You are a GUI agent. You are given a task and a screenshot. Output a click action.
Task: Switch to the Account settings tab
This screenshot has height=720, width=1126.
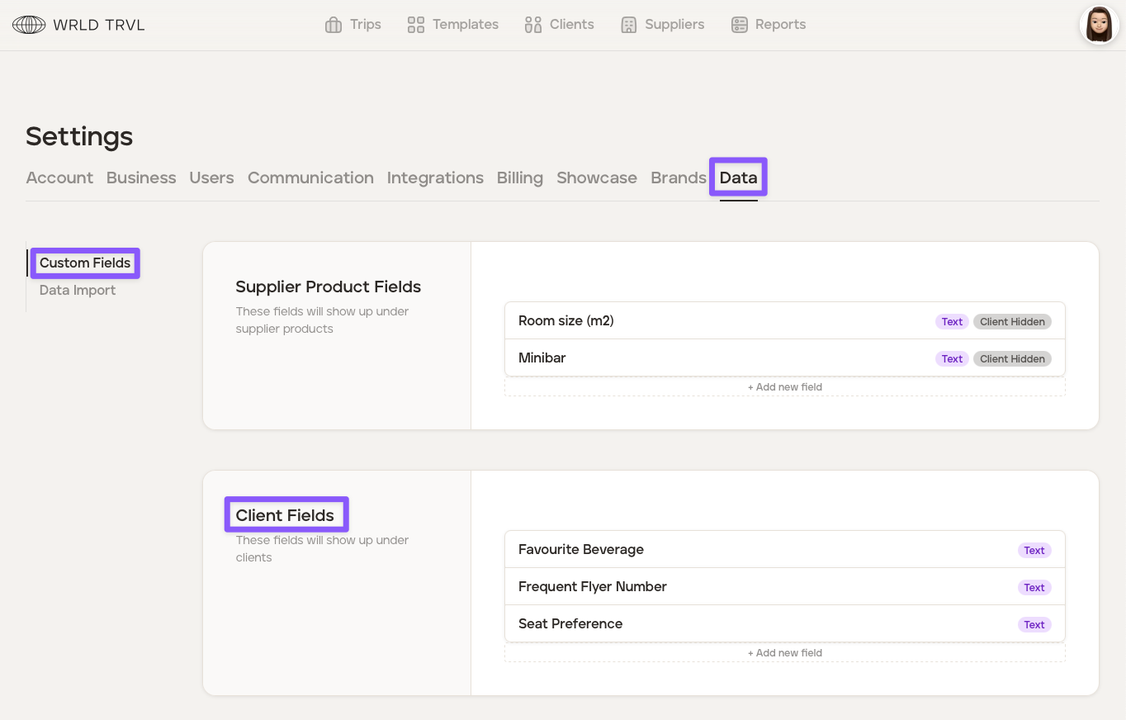point(59,178)
